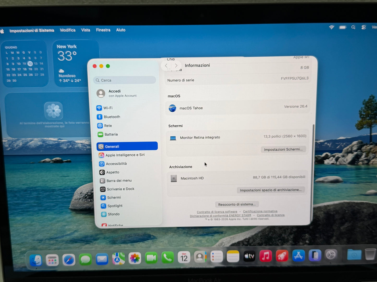
Task: Open Downloads folder in the Dock
Action: click(354, 254)
